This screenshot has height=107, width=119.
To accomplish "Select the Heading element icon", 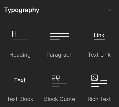I will [20, 37].
